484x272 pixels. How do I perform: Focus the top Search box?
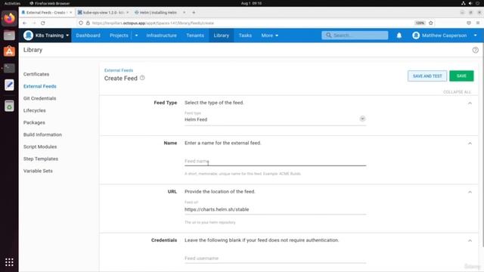coord(355,36)
